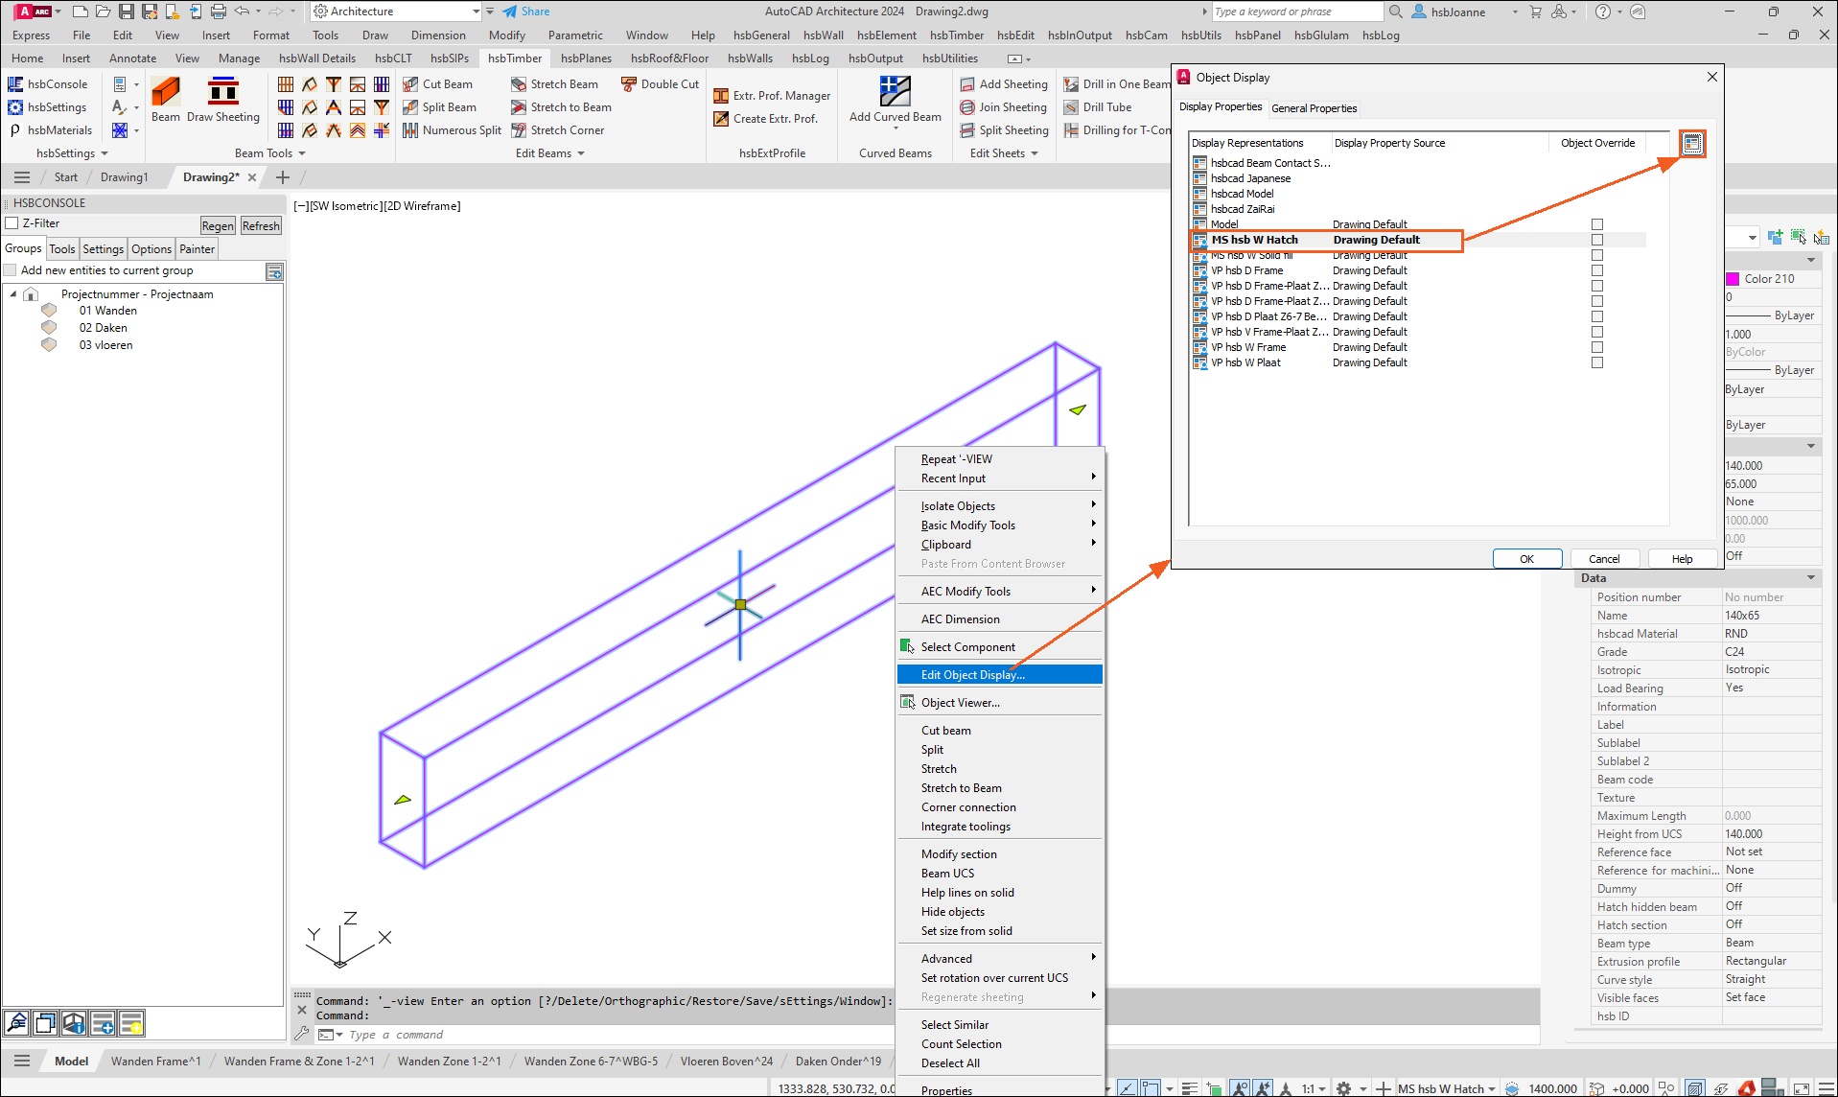
Task: Check Object Override for VP hsb W Plaat
Action: 1597,362
